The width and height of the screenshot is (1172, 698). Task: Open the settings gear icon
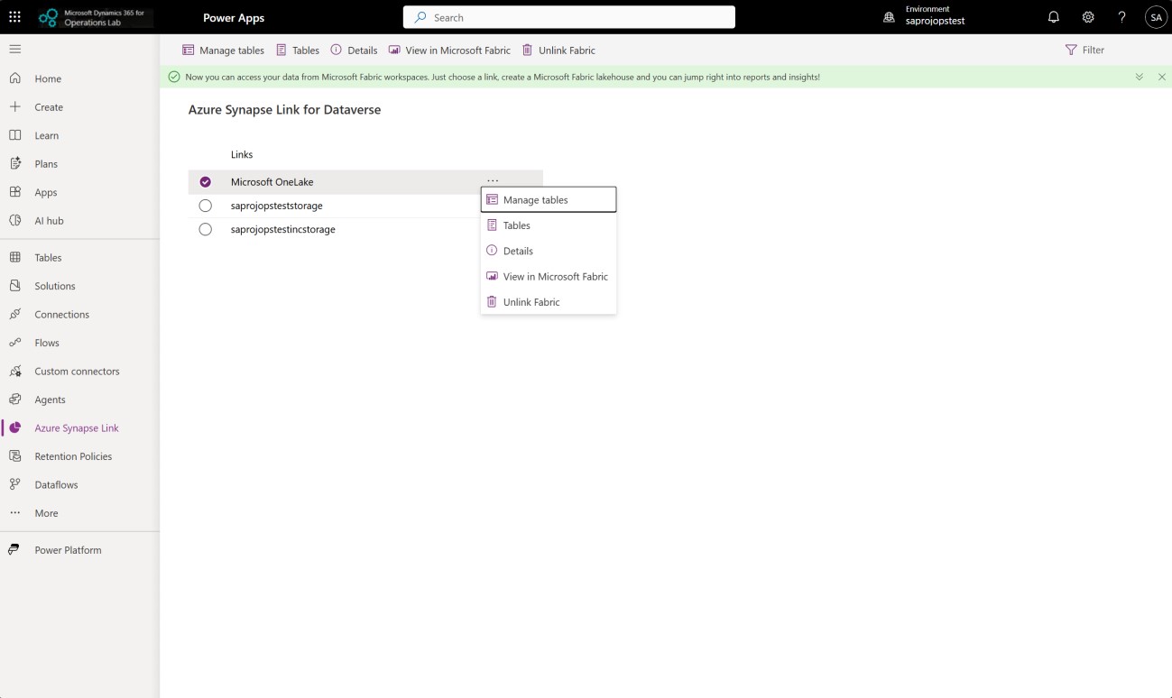tap(1088, 17)
